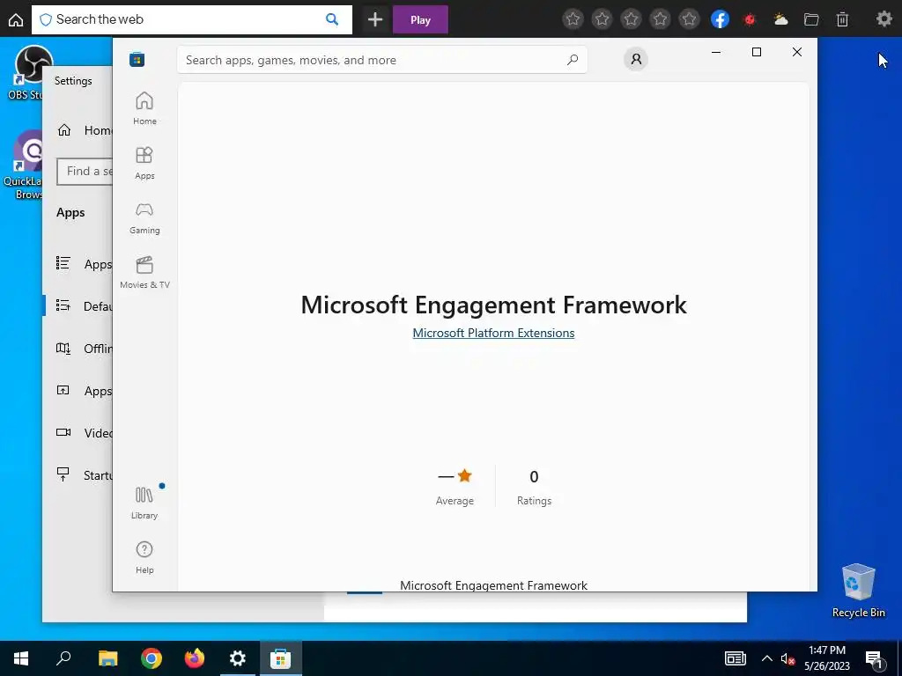The height and width of the screenshot is (676, 902).
Task: Open the Apps section in Microsoft Store sidebar
Action: click(144, 163)
